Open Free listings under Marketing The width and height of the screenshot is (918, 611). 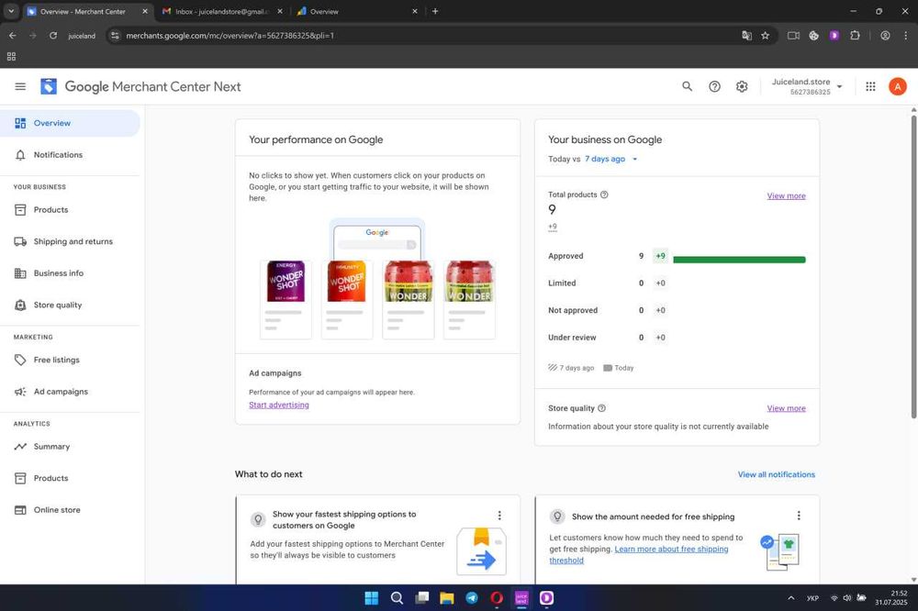pyautogui.click(x=70, y=360)
